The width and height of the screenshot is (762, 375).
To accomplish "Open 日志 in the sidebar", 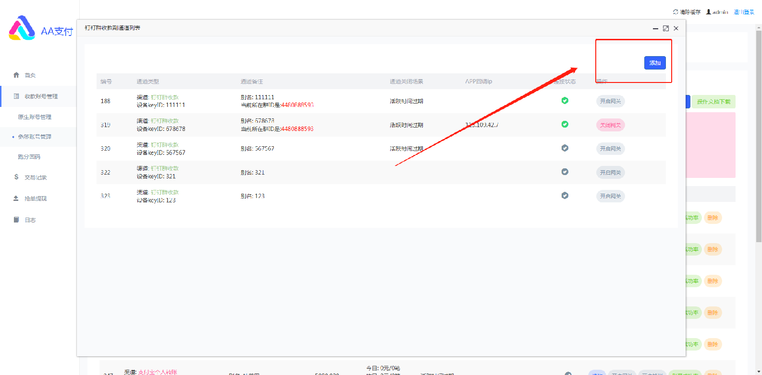I will (x=30, y=220).
